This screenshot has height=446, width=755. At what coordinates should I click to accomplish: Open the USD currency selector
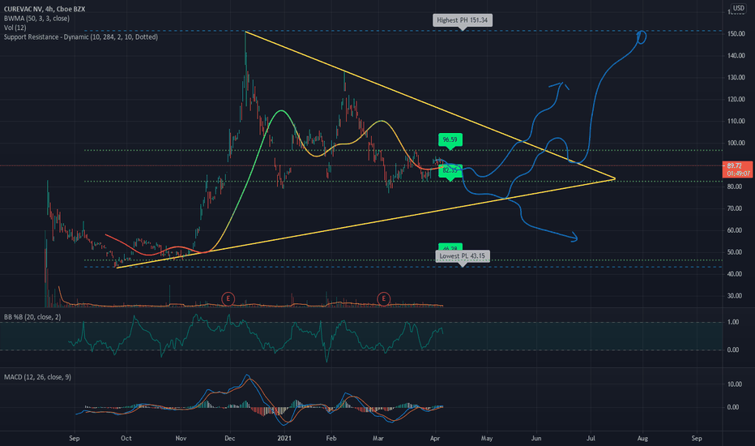738,8
